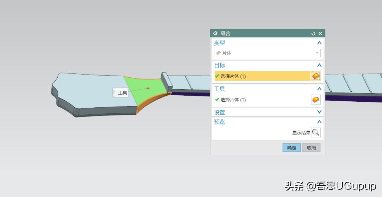Click the 显示结果 magnifier icon
The image size is (382, 197).
(316, 132)
